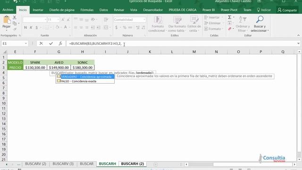The image size is (302, 170).
Task: Click the Format Painter brush icon
Action: 15,29
